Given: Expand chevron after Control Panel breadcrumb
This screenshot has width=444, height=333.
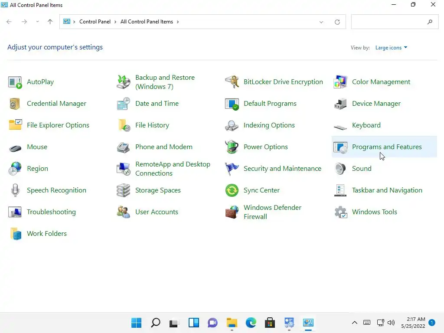Looking at the screenshot, I should pos(115,22).
